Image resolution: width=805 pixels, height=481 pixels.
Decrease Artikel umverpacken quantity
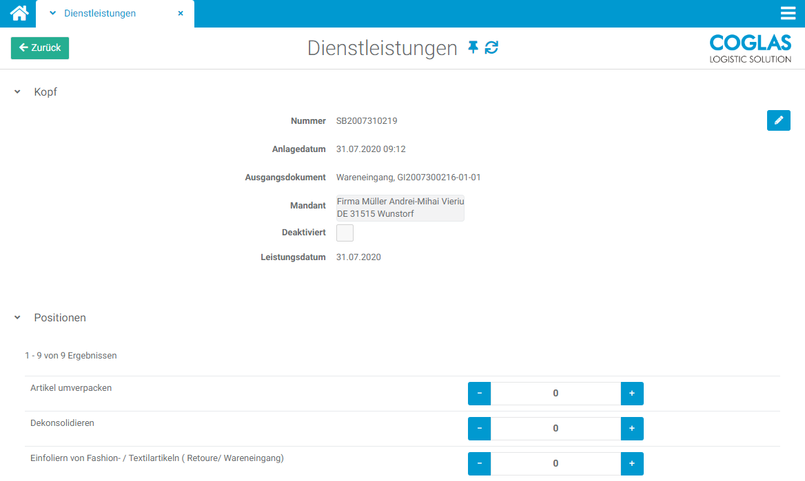pos(479,394)
